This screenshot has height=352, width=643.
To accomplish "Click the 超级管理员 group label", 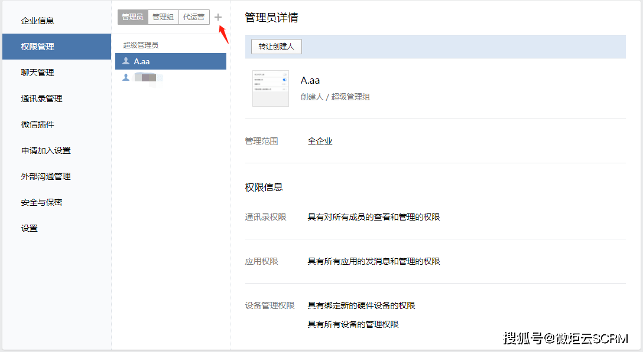I will click(x=141, y=45).
